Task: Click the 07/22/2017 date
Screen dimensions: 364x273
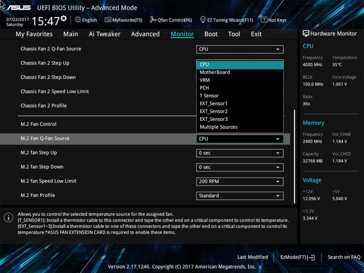Action: [17, 19]
